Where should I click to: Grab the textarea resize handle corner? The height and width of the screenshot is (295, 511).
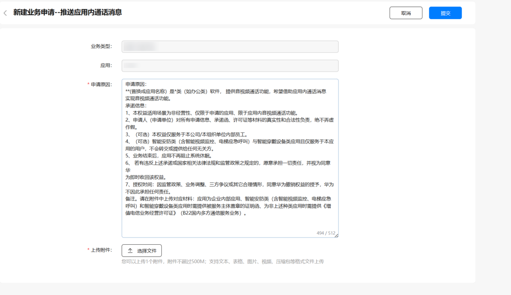tap(336, 235)
